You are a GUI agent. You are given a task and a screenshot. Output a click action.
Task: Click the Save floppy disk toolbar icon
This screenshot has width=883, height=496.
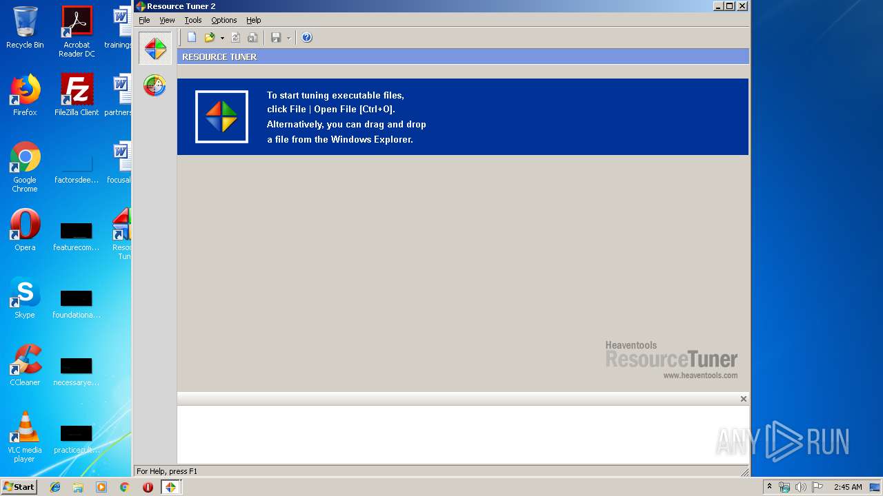(x=276, y=38)
